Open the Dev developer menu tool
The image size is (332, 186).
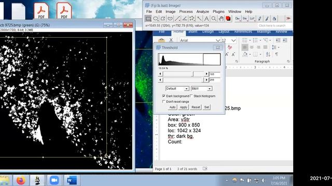click(x=238, y=19)
